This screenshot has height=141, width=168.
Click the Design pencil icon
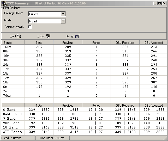[x=77, y=36]
